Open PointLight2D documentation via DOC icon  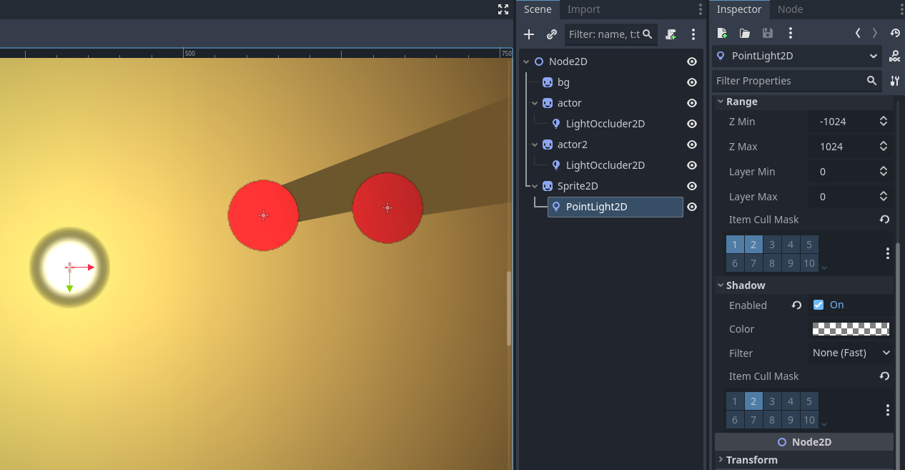point(894,57)
